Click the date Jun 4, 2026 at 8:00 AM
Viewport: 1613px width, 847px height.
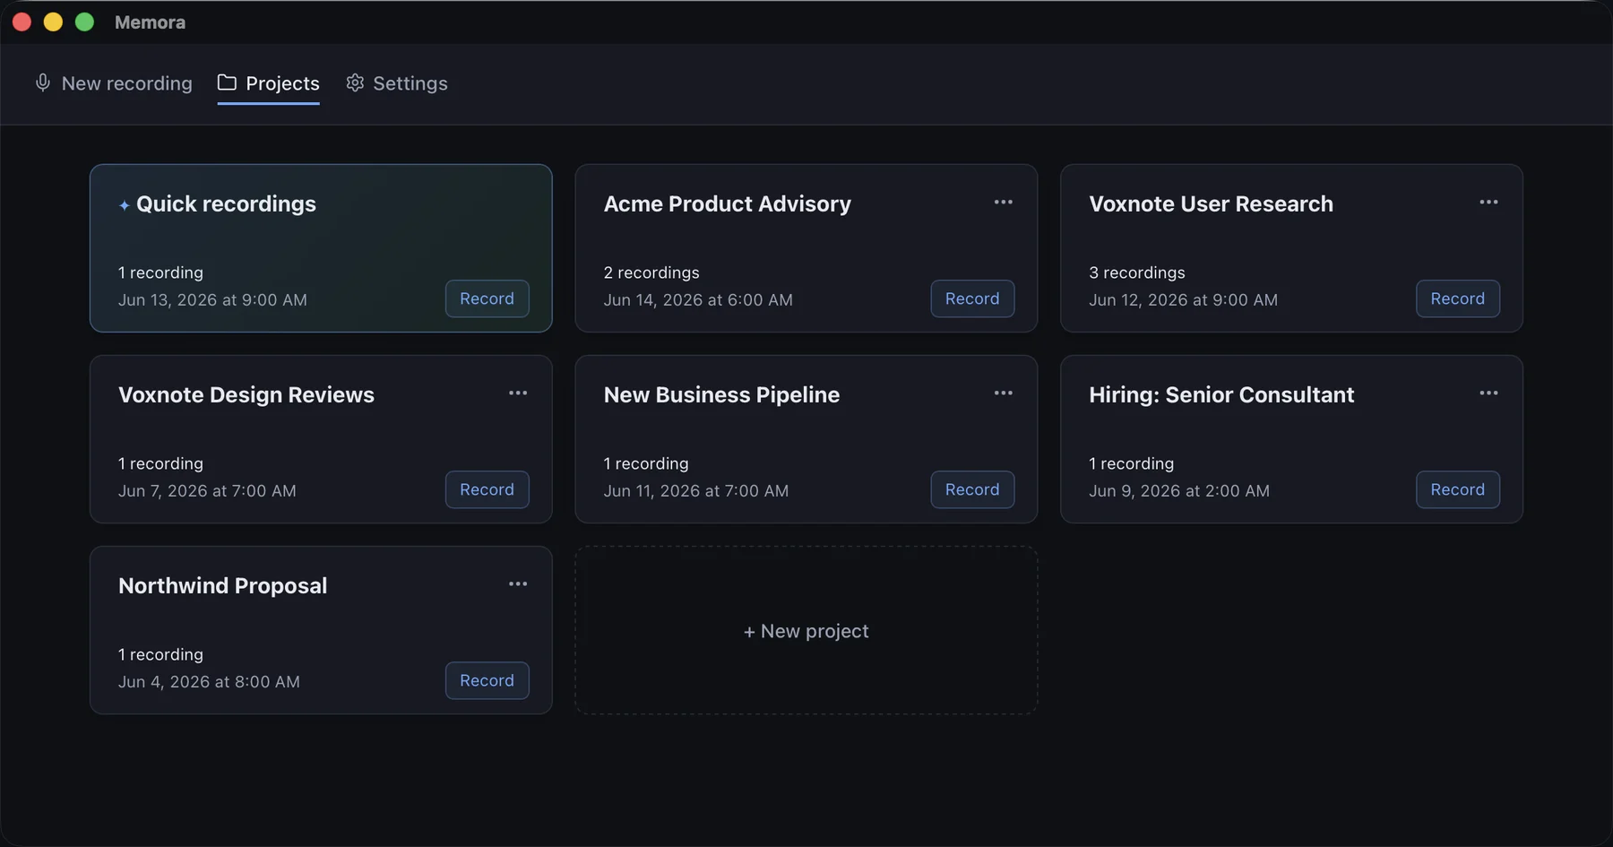pos(209,682)
